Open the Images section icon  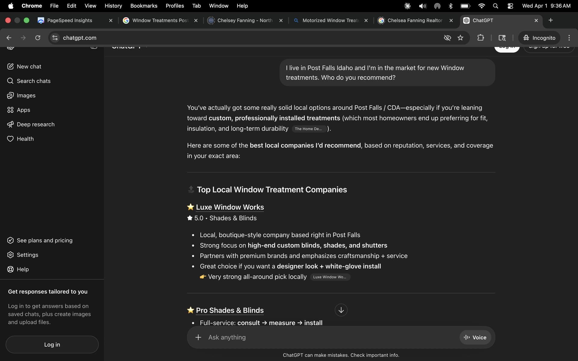10,95
